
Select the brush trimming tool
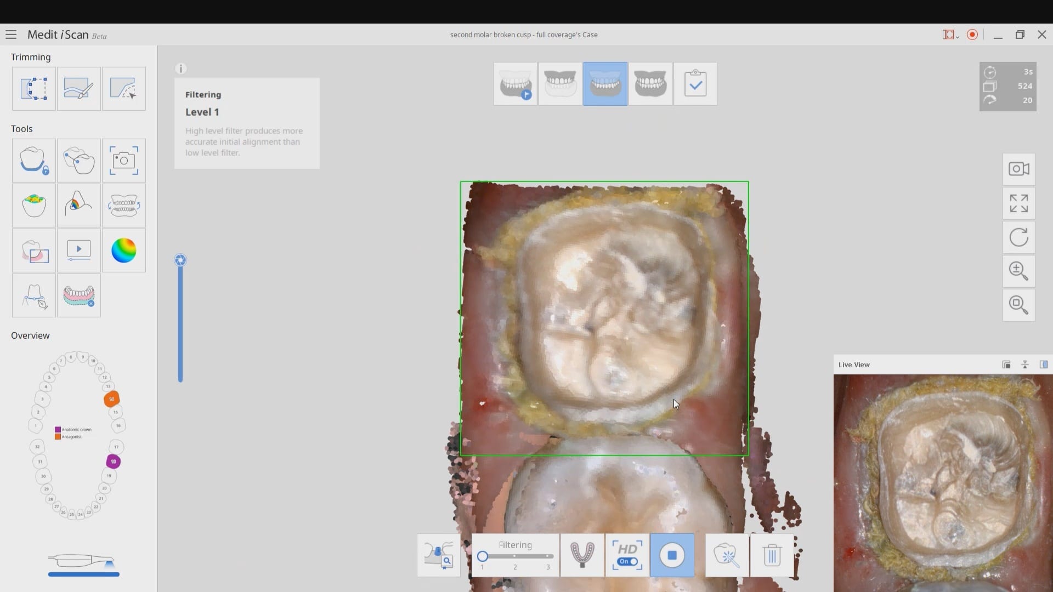coord(78,89)
